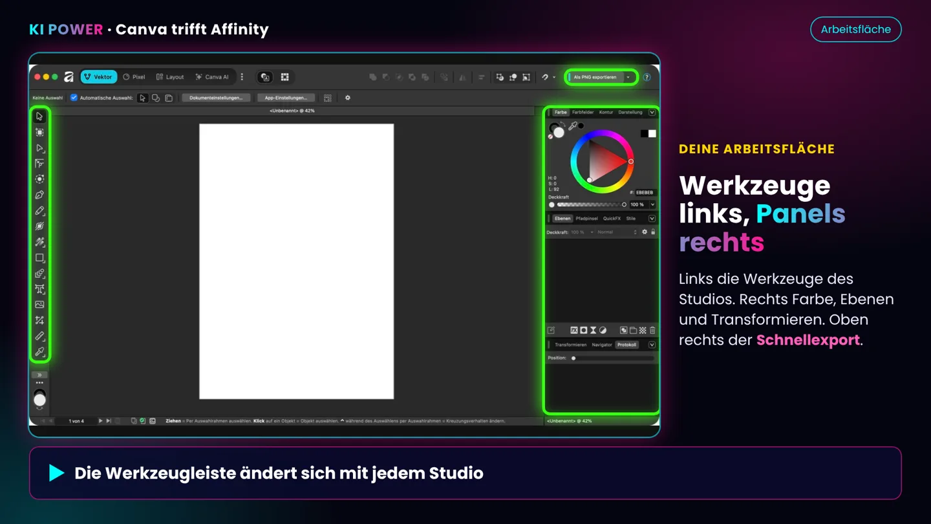Swap stroke and fill colors arrow
The height and width of the screenshot is (524, 931).
point(561,124)
